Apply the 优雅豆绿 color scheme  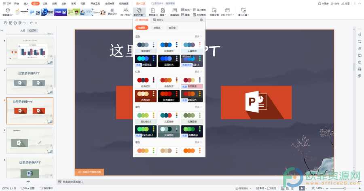point(192,118)
